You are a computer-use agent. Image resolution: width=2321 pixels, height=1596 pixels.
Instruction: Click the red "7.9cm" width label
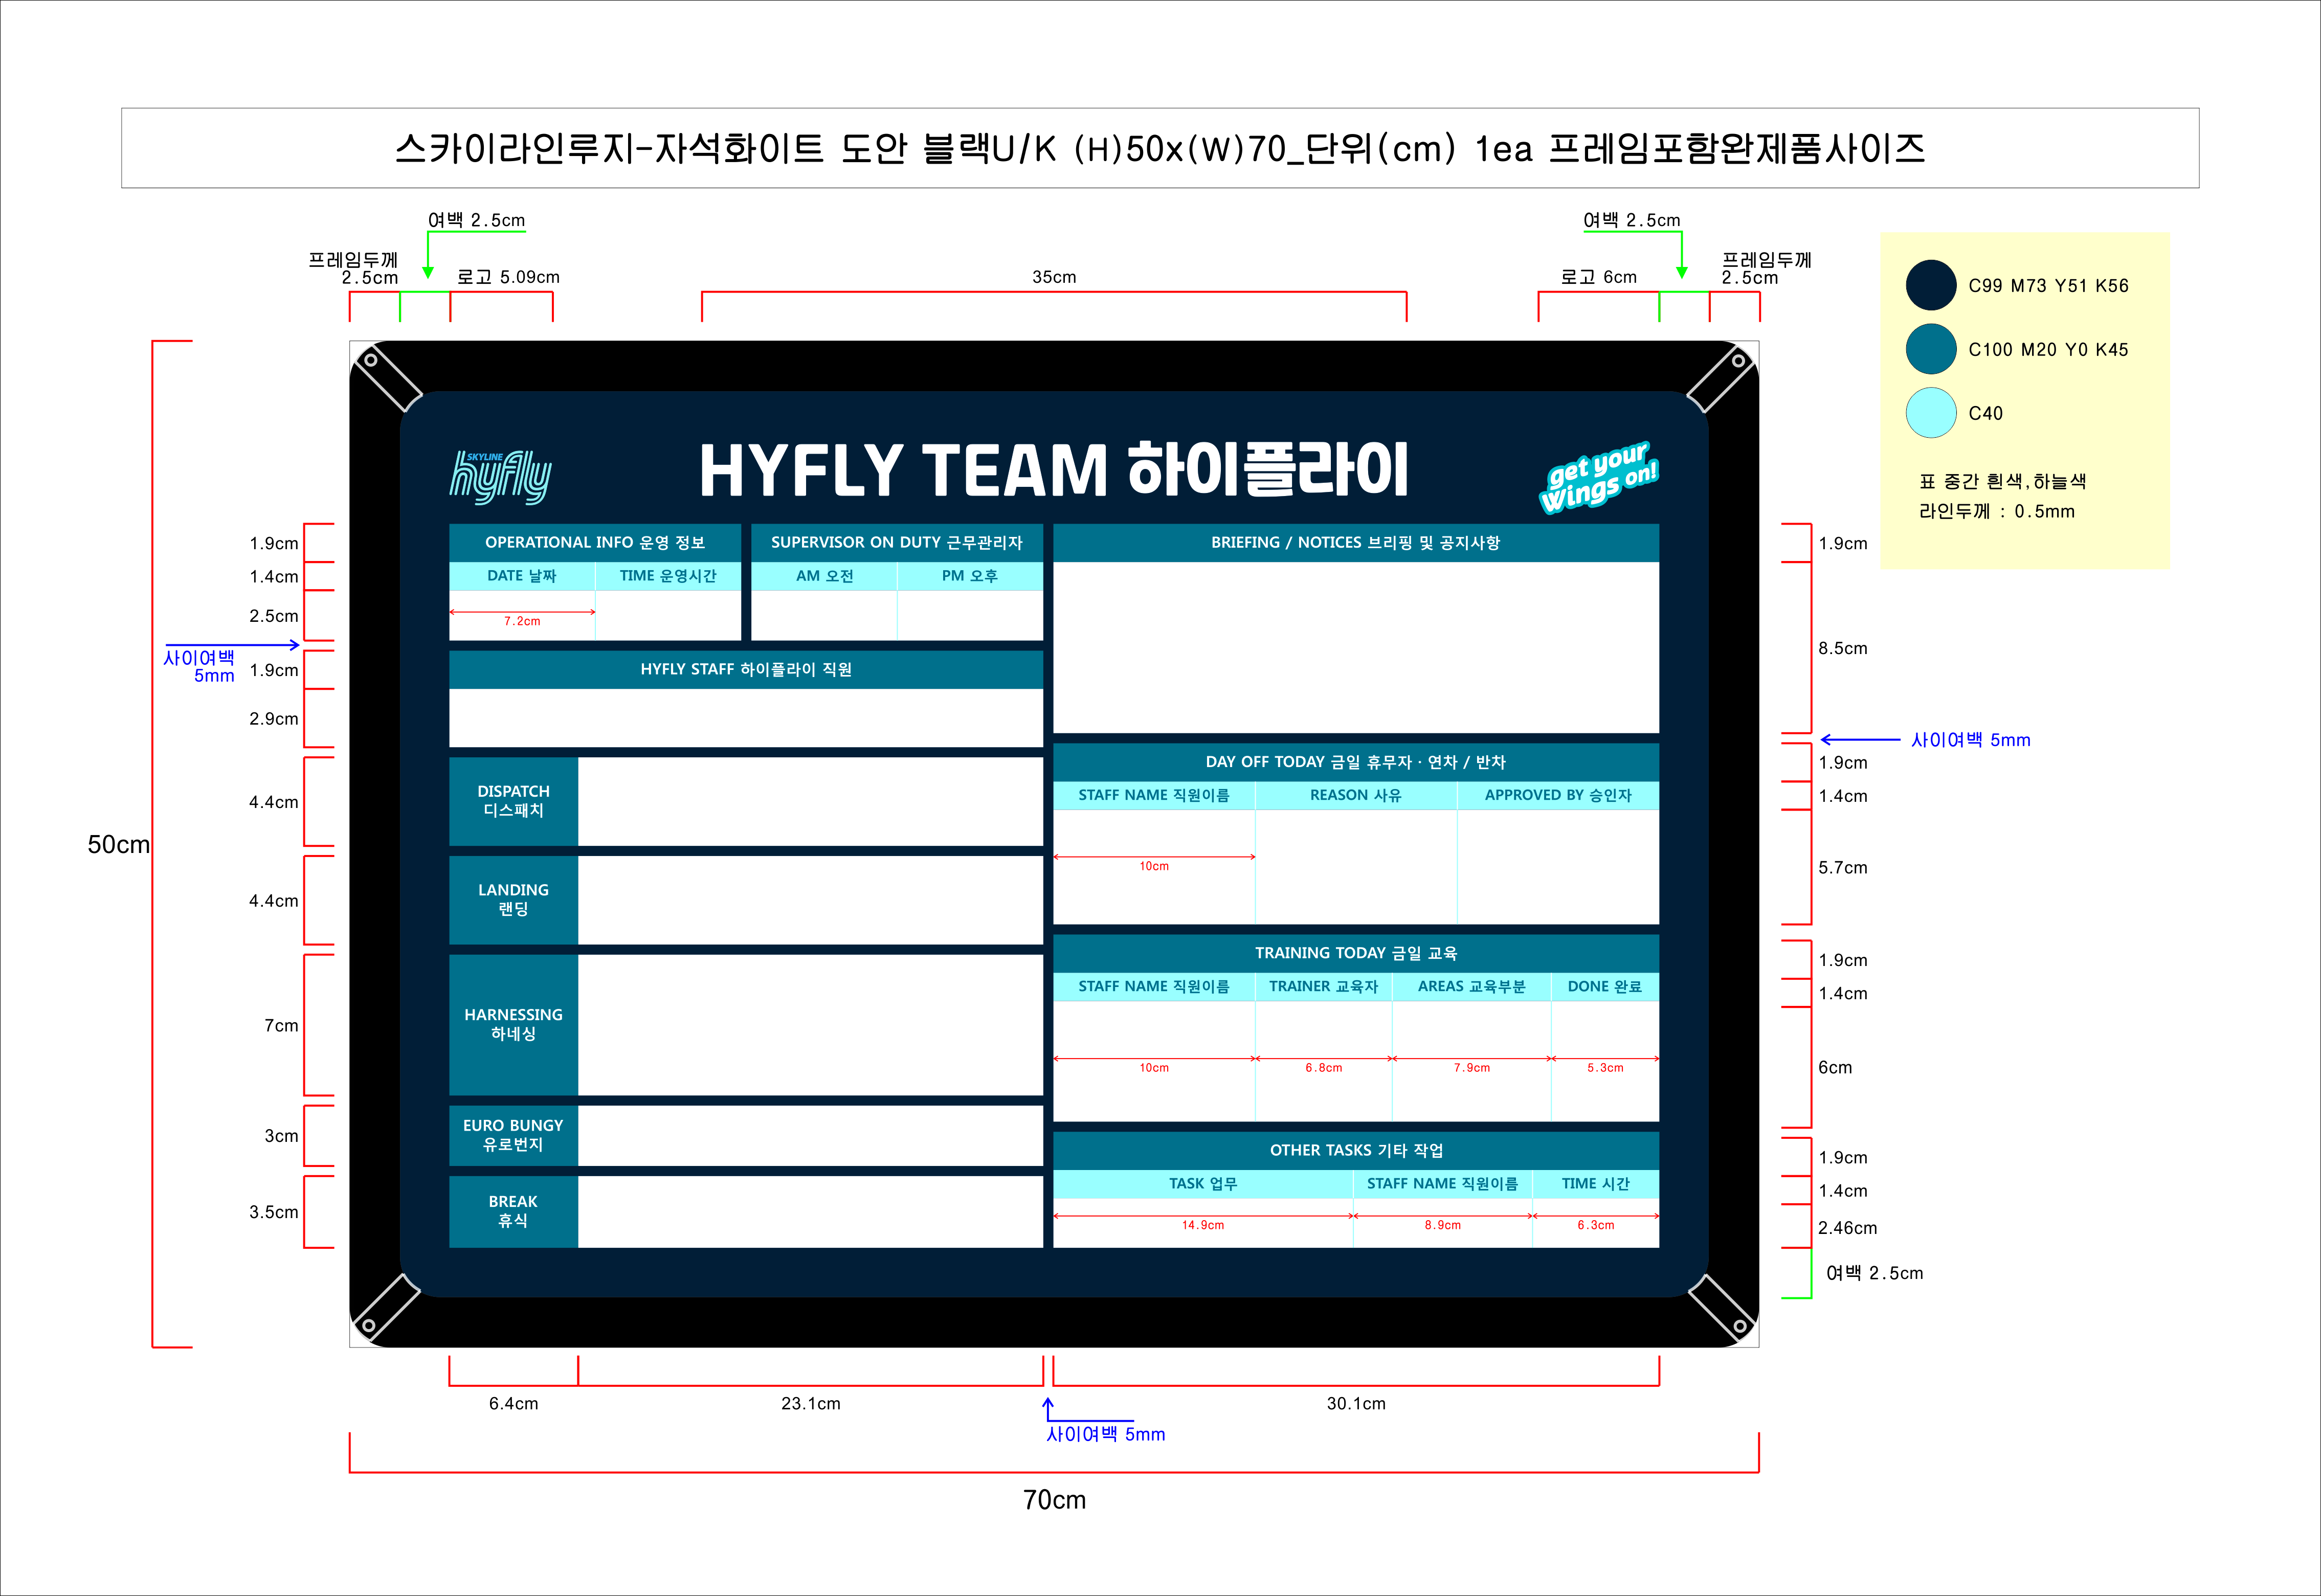(1472, 1068)
